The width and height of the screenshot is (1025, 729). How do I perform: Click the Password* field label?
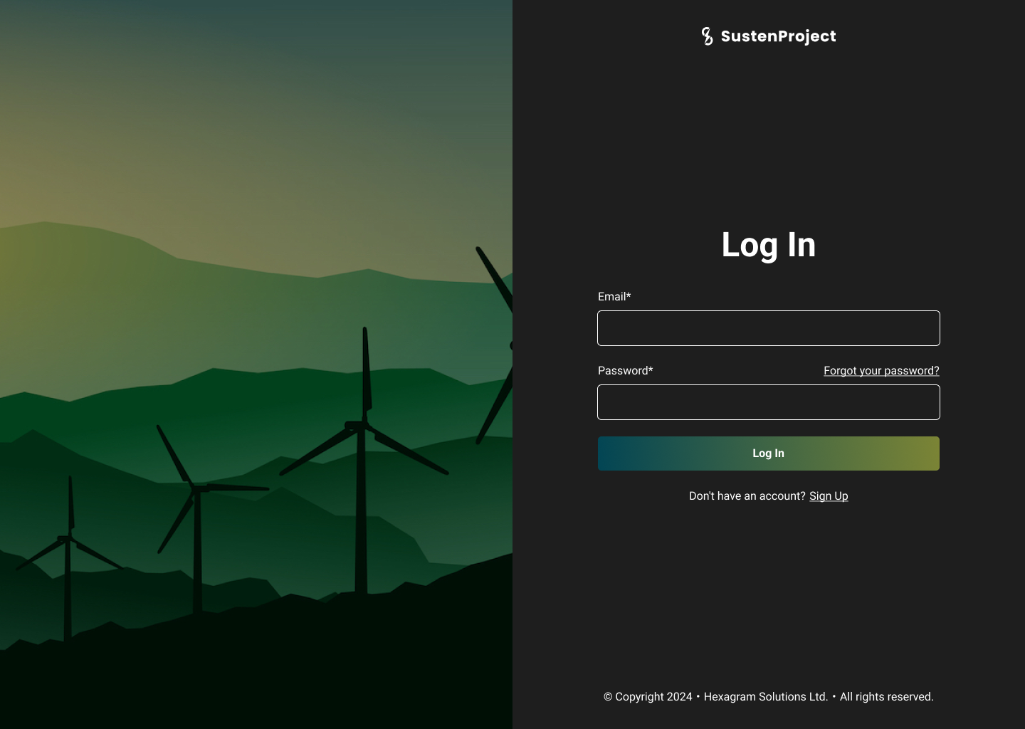pos(625,371)
